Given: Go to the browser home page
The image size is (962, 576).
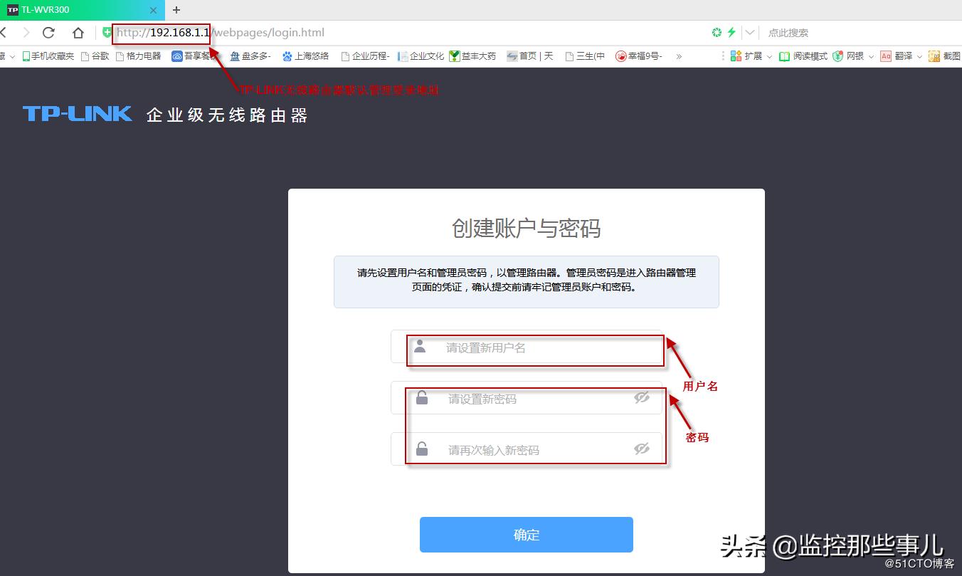Looking at the screenshot, I should [x=78, y=32].
